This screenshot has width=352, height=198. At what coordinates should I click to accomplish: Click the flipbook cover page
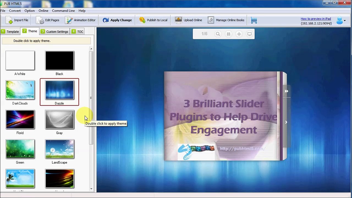pyautogui.click(x=222, y=116)
